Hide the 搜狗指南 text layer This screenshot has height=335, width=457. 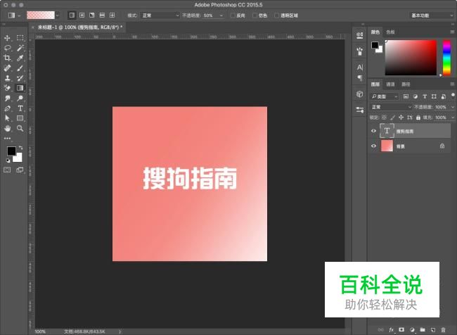point(373,131)
